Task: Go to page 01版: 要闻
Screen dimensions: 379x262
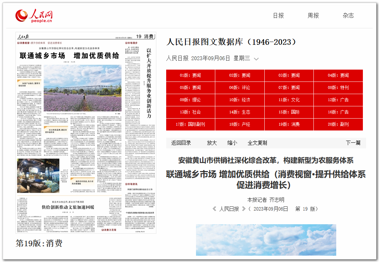Action: click(190, 76)
